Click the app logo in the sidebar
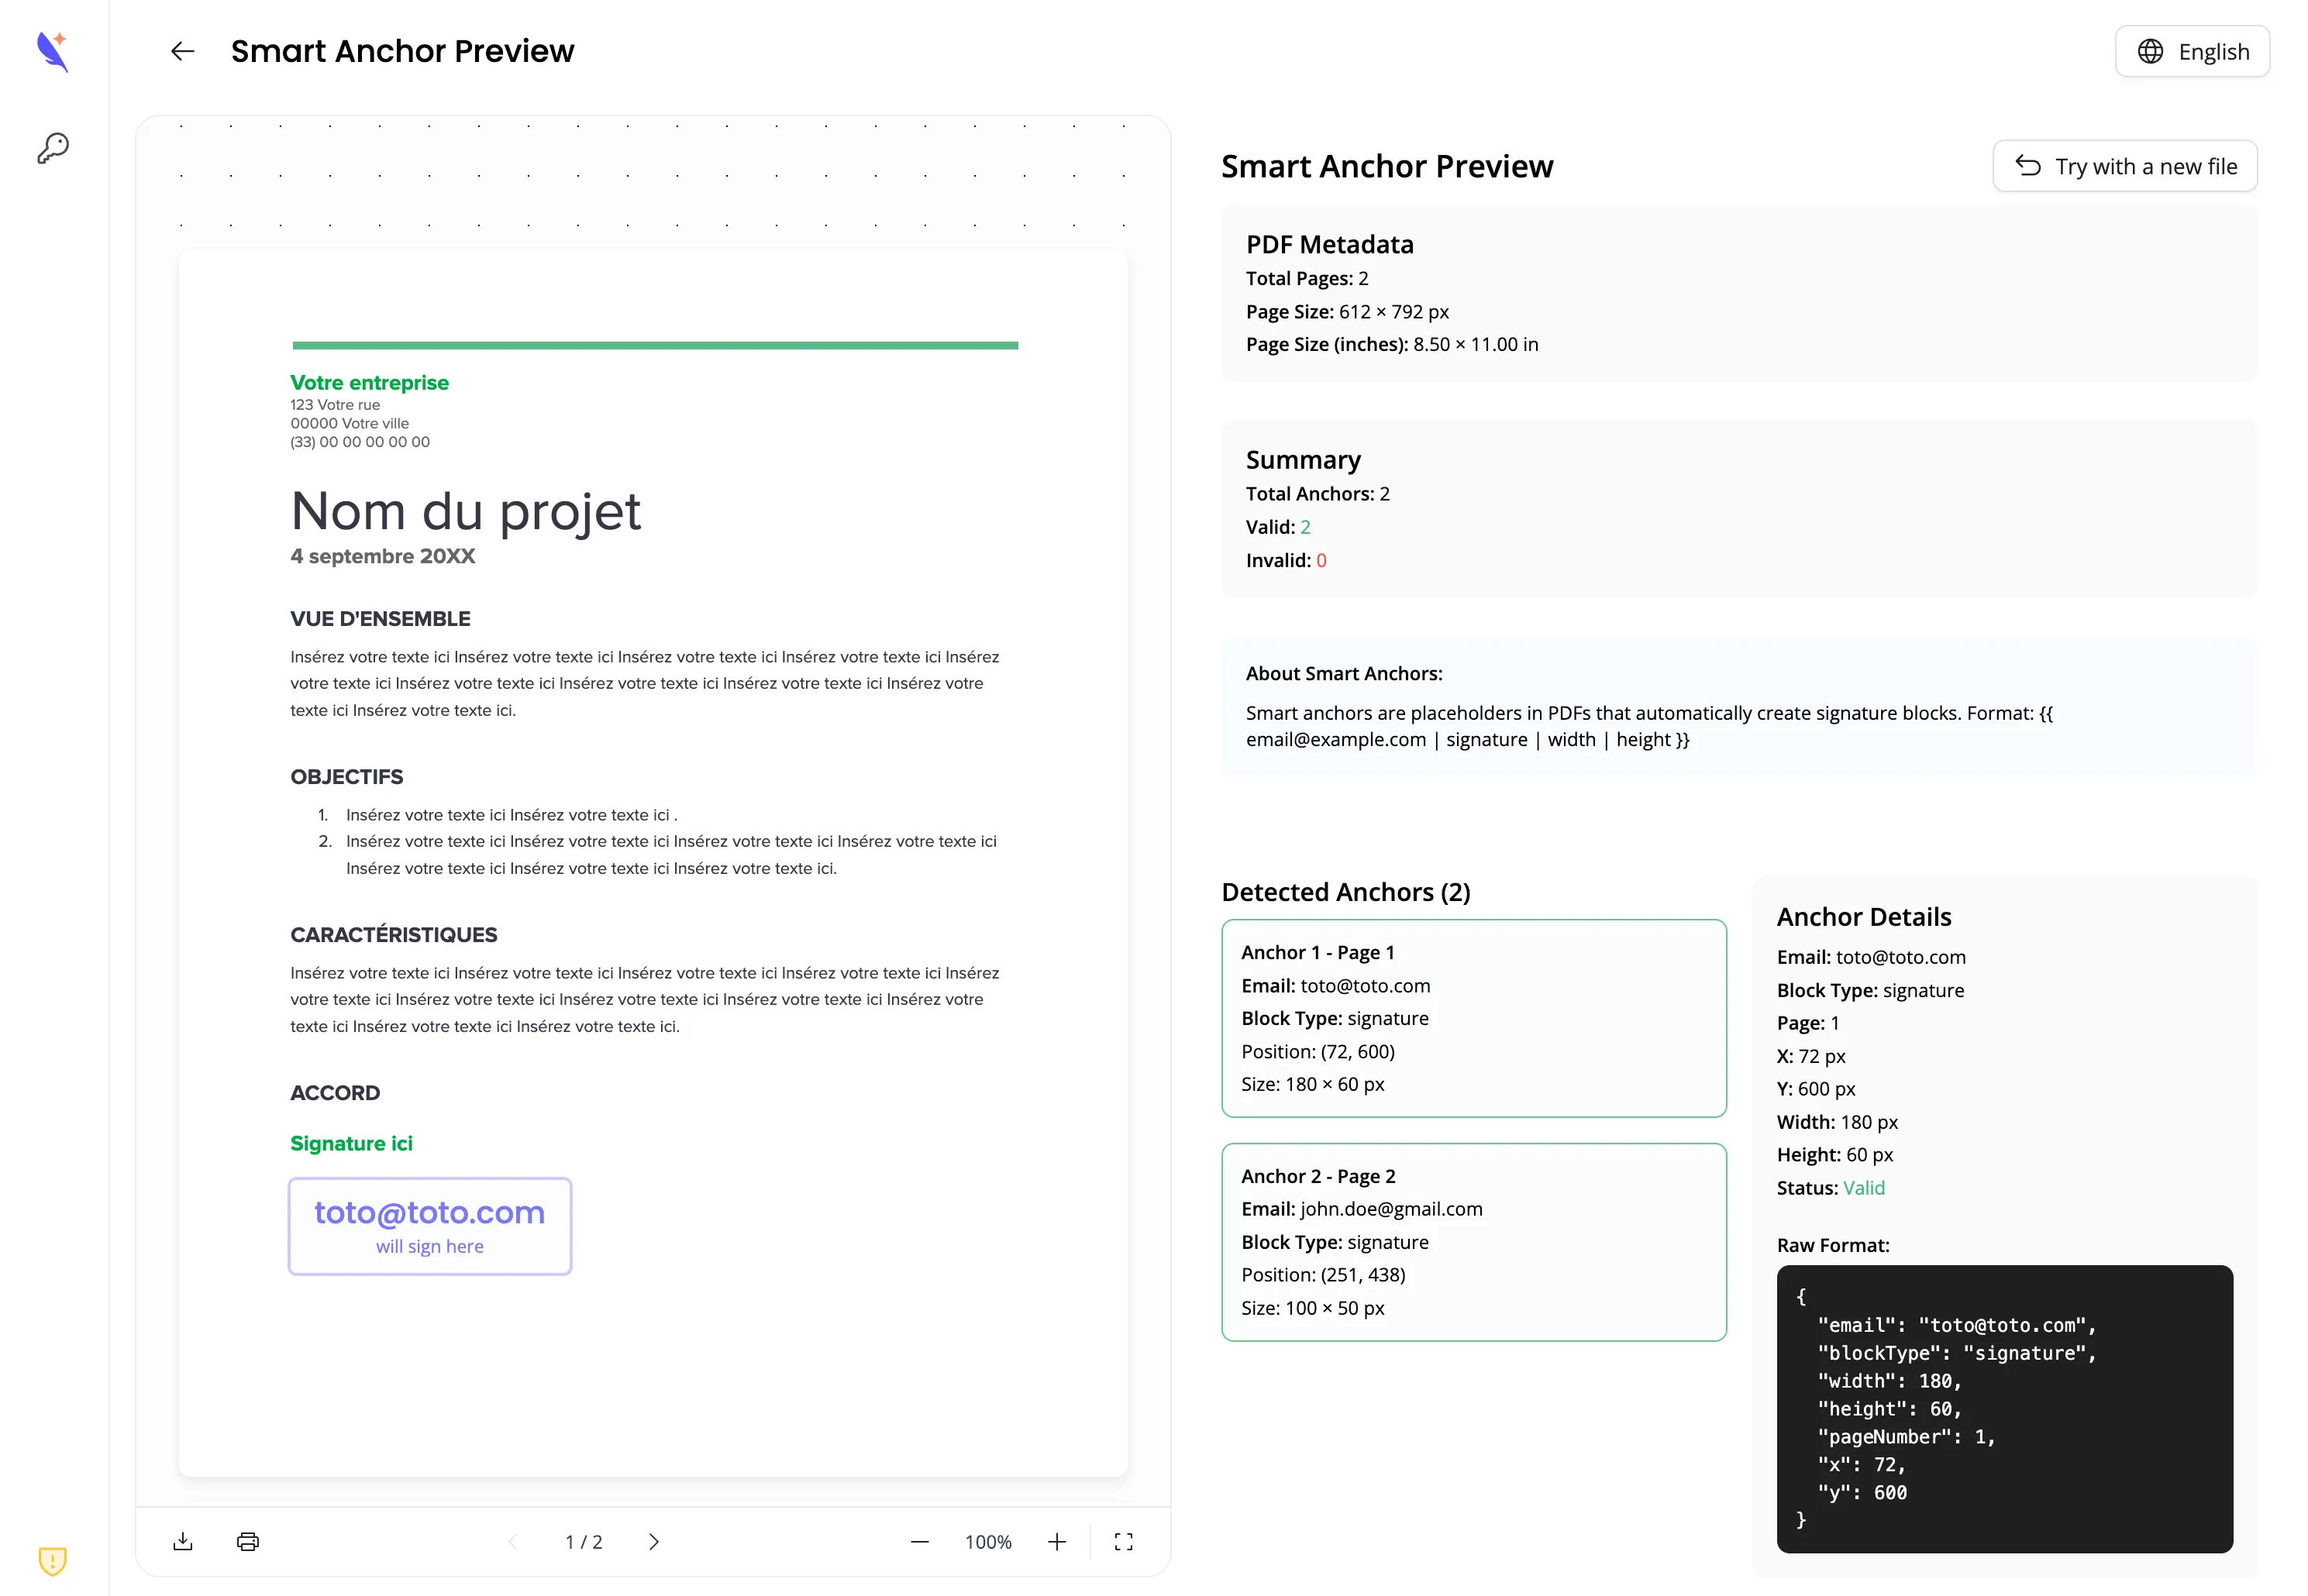Viewport: 2308px width, 1596px height. pyautogui.click(x=52, y=51)
